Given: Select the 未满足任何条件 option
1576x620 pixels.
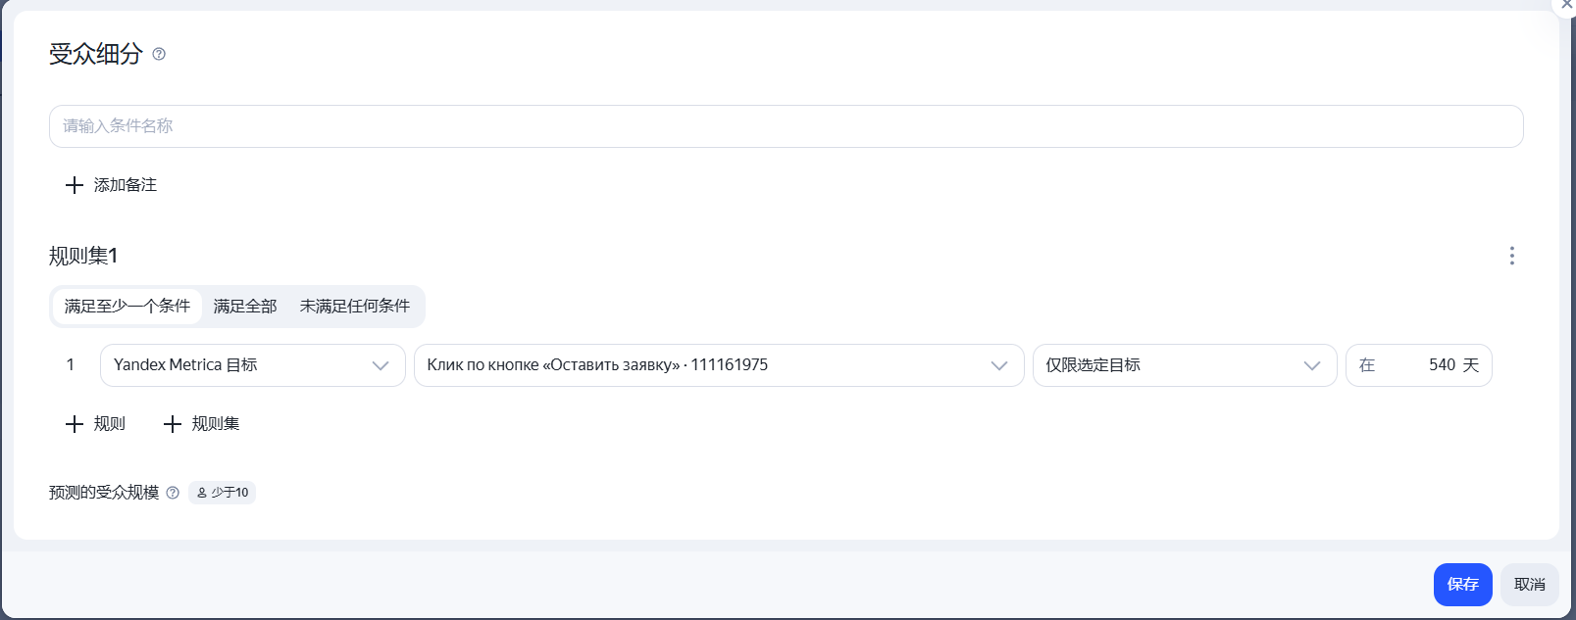Looking at the screenshot, I should click(x=355, y=307).
